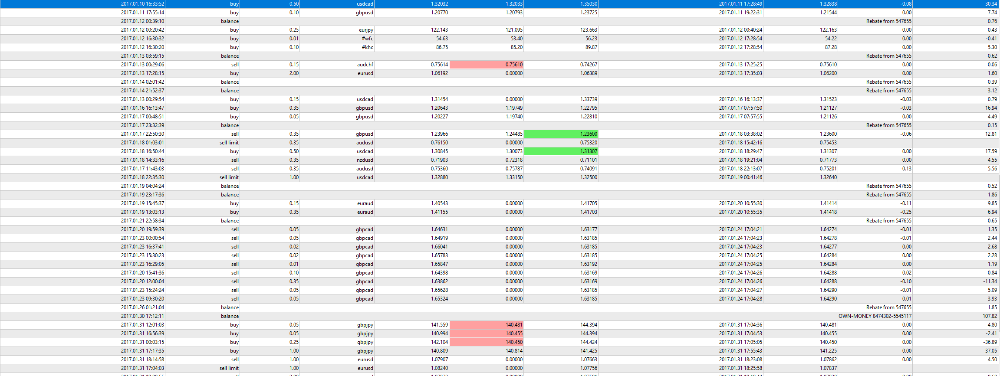Click green highlighted take profit 1.23600
1000x376 pixels.
(561, 134)
